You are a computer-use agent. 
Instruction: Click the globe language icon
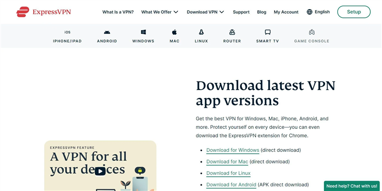click(309, 12)
